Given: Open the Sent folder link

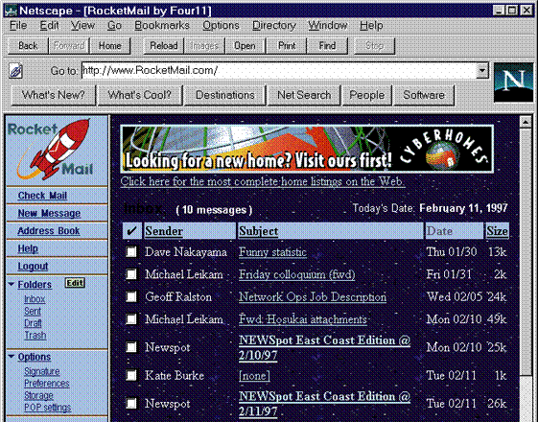Looking at the screenshot, I should (x=33, y=311).
